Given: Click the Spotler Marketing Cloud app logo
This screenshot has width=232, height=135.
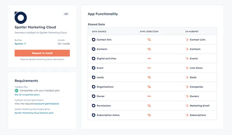Looking at the screenshot, I should [21, 17].
